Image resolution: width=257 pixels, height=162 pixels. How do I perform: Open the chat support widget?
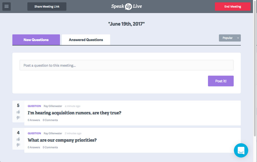(x=241, y=150)
